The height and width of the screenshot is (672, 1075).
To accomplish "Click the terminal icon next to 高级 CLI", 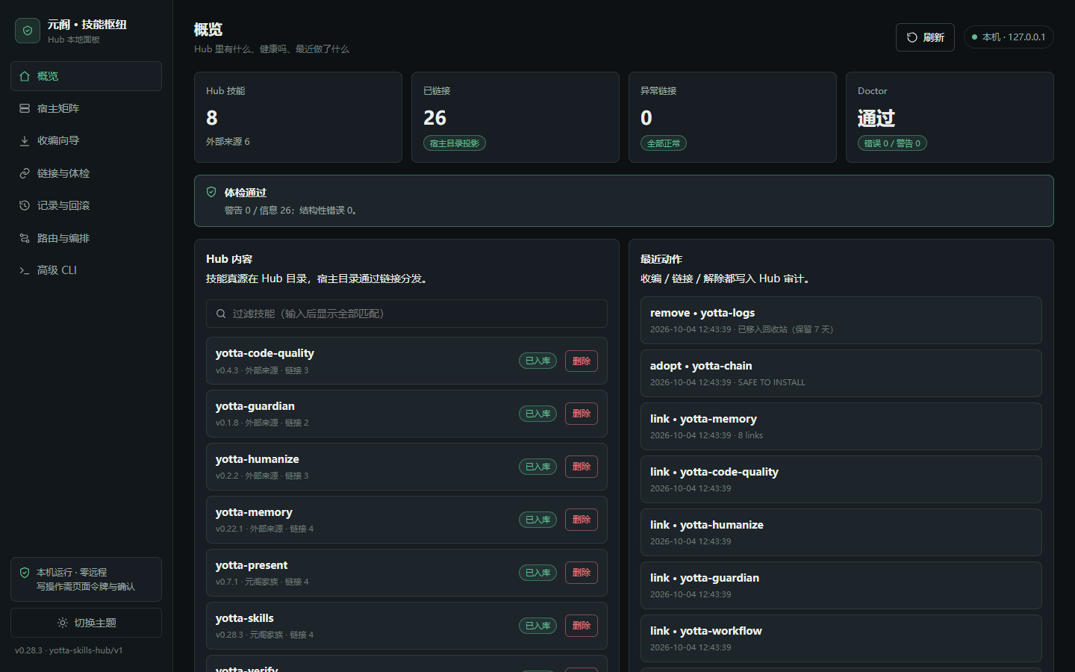I will pyautogui.click(x=25, y=270).
